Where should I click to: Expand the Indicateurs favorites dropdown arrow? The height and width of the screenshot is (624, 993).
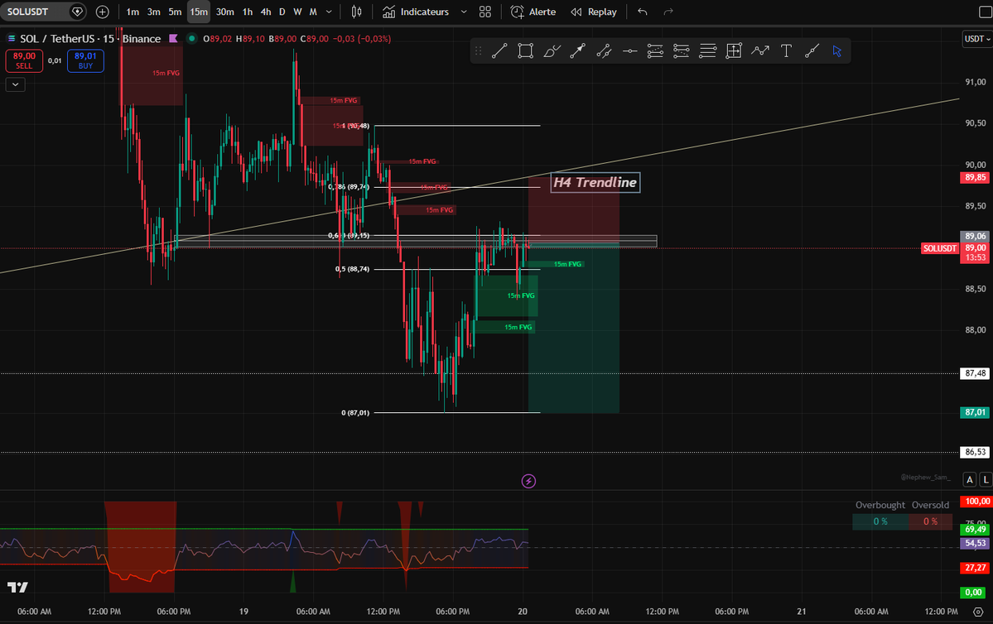[x=464, y=12]
